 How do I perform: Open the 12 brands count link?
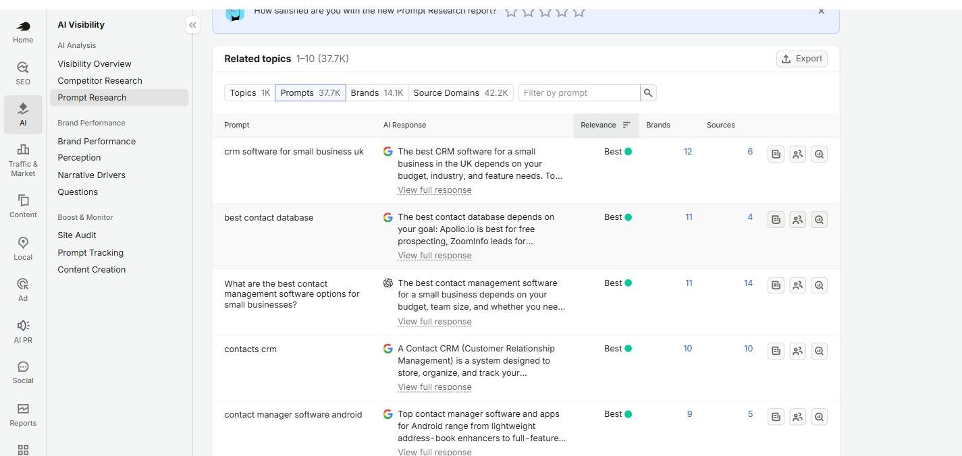[x=688, y=152]
